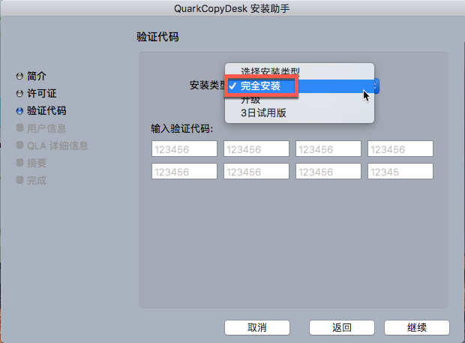Viewport: 465px width, 343px height.
Task: Click the 输入验证代码 label
Action: 182,129
